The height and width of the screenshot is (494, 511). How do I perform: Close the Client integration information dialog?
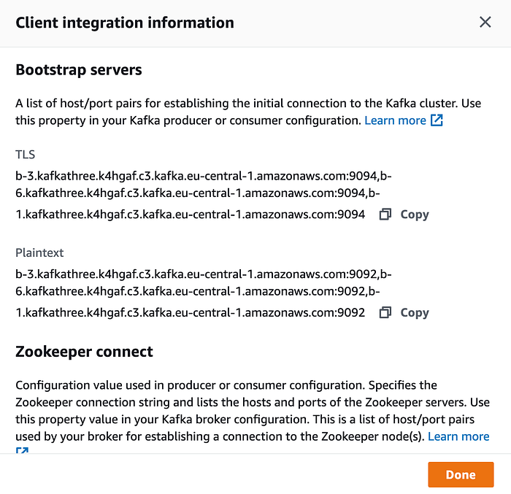[x=485, y=22]
